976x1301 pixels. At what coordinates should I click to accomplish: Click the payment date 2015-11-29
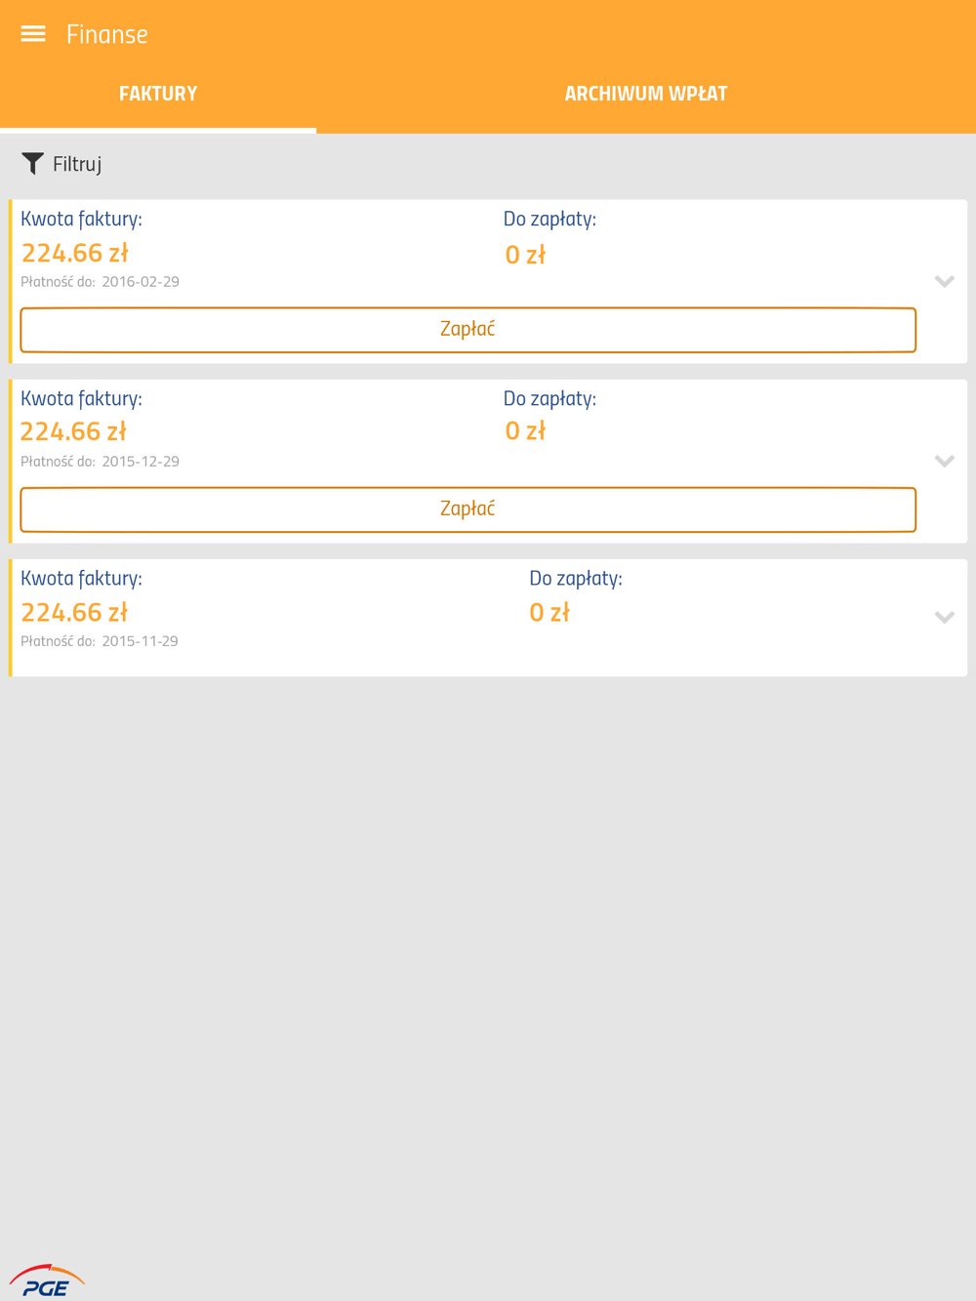140,641
